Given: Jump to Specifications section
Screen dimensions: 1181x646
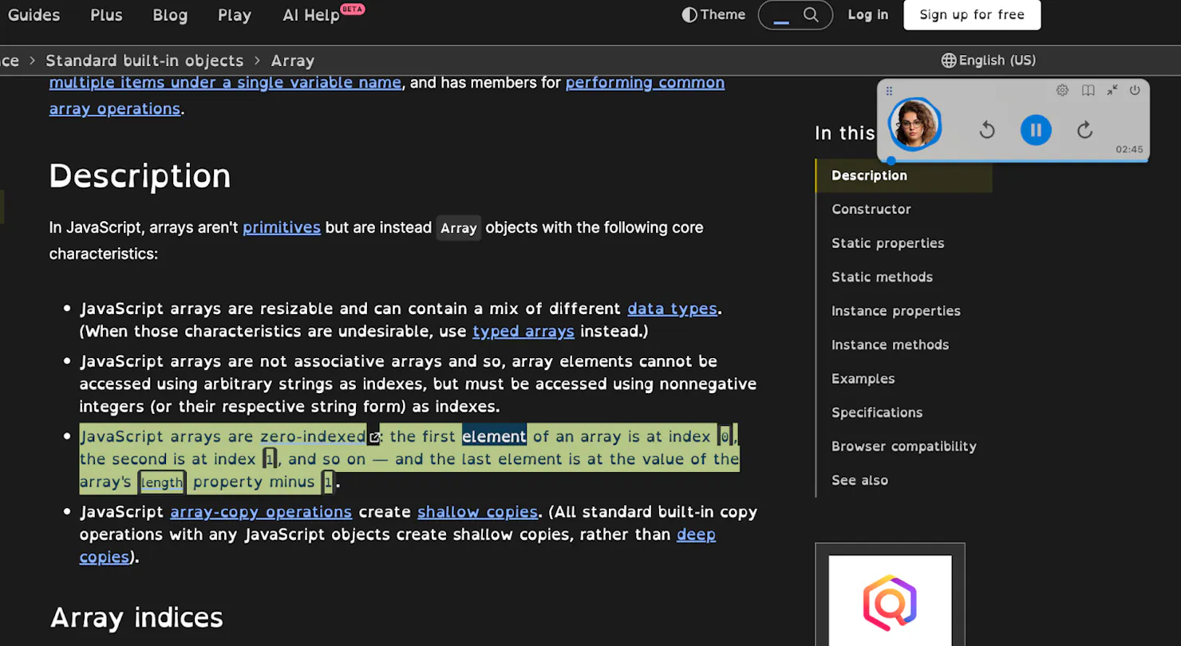Looking at the screenshot, I should pyautogui.click(x=876, y=412).
